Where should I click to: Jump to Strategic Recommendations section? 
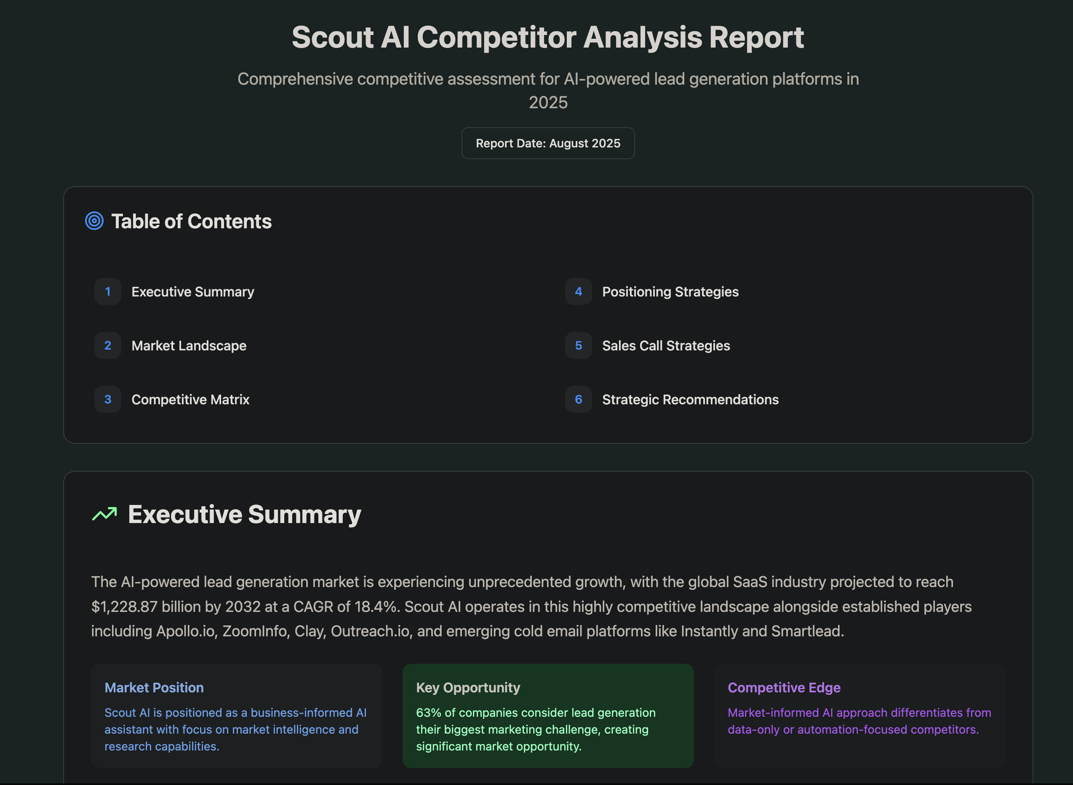[691, 400]
